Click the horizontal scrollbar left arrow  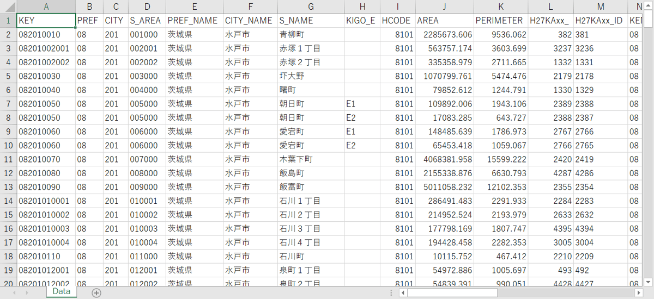(403, 293)
